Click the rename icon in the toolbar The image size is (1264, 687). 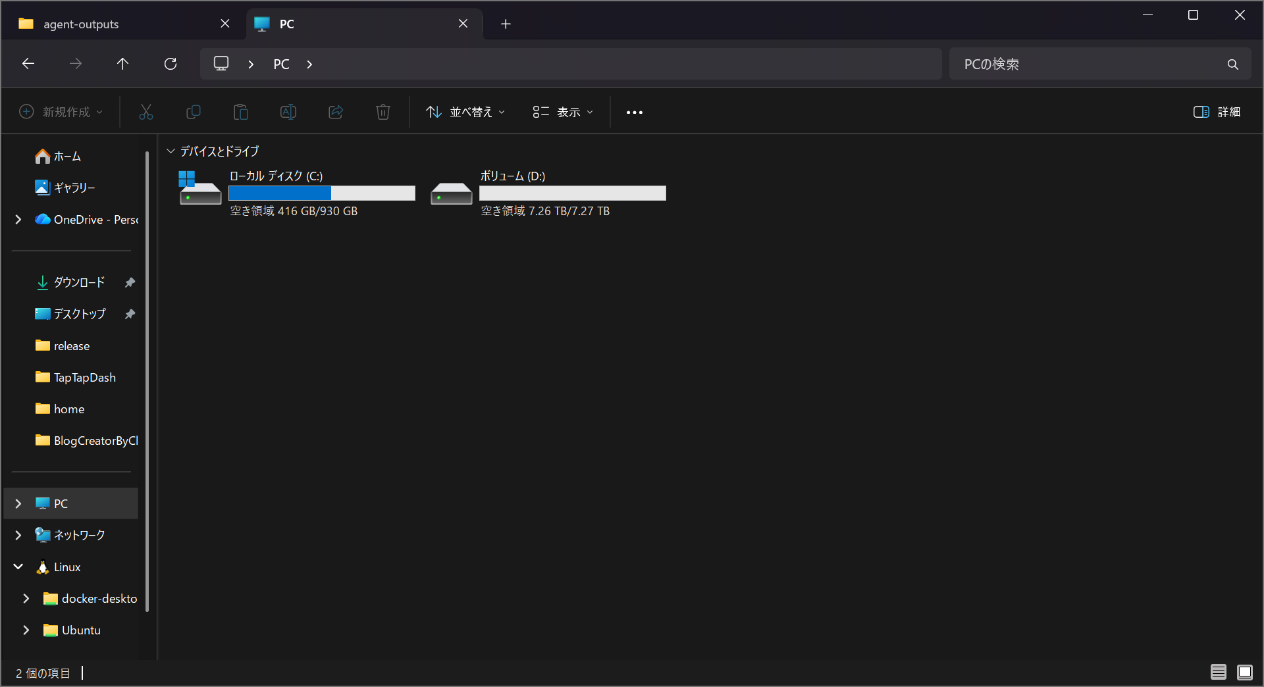point(288,112)
